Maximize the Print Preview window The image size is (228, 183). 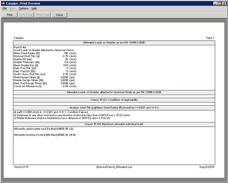pos(220,3)
